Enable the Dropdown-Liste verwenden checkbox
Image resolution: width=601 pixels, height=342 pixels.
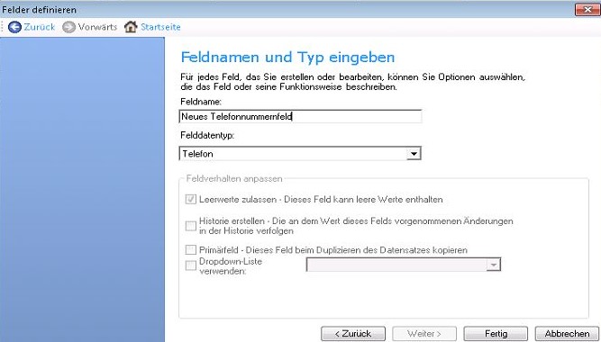click(190, 265)
